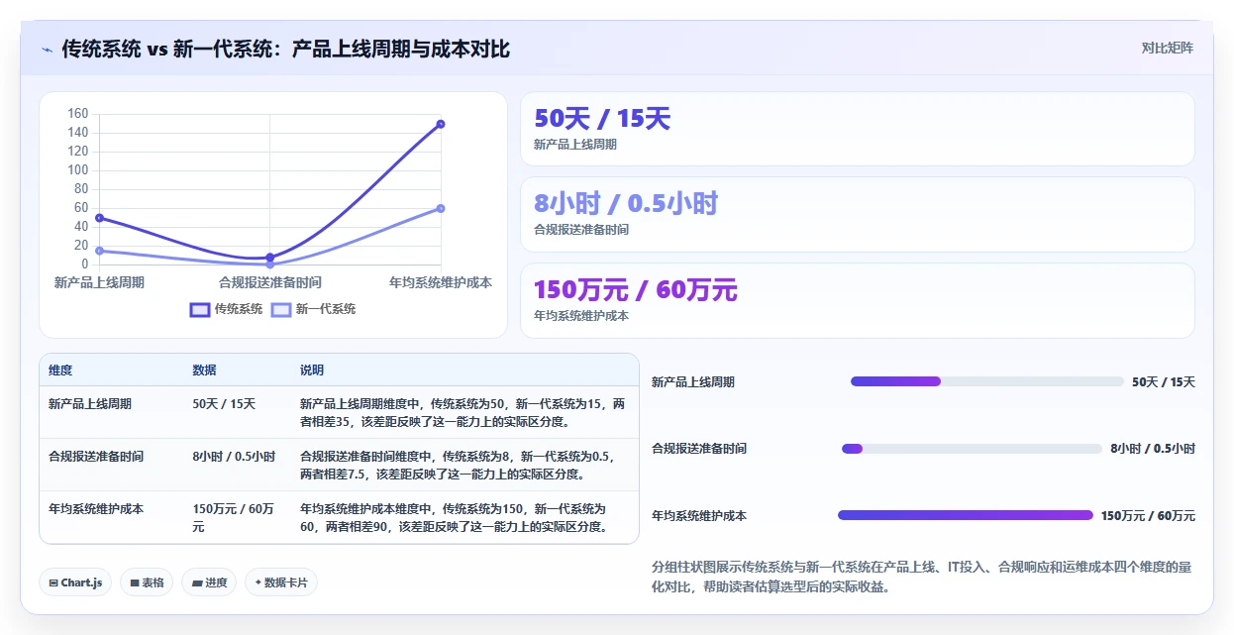Click table cell 50天 / 15天
Viewport: 1234px width, 635px height.
click(224, 404)
